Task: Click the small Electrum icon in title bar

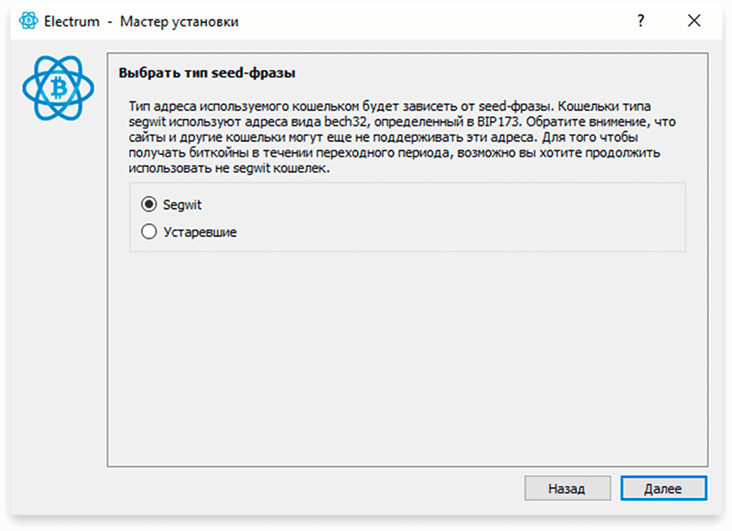Action: tap(28, 21)
